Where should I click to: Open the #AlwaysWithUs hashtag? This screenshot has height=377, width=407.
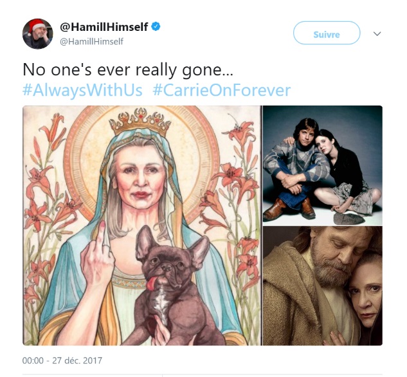[x=82, y=90]
